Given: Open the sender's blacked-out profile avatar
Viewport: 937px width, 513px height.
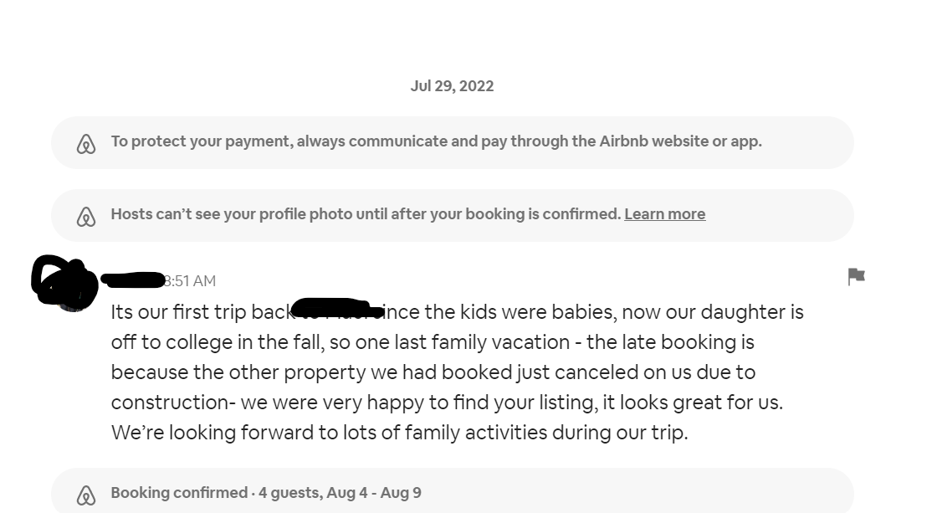Looking at the screenshot, I should coord(65,283).
